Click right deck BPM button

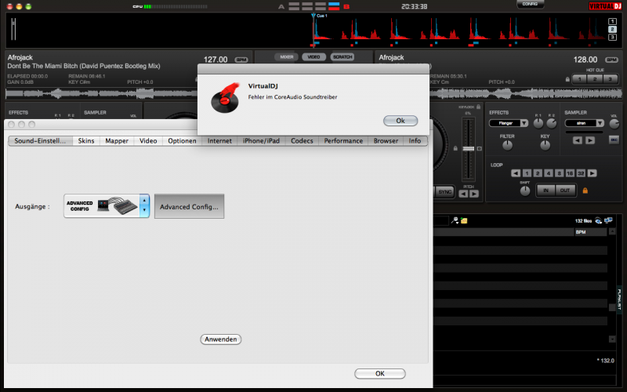(611, 60)
